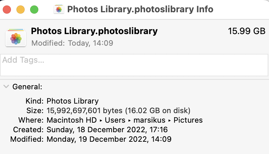The image size is (269, 154).
Task: Zoom the window using the green button
Action: tap(34, 9)
